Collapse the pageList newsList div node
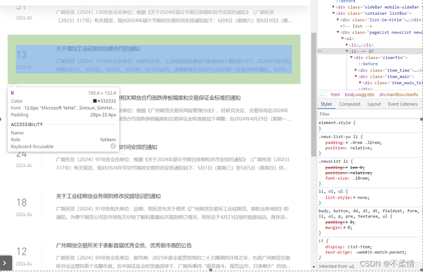The image size is (423, 273). (338, 32)
